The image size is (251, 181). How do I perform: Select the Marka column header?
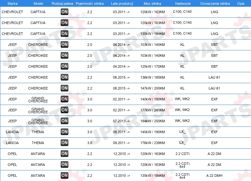13,4
